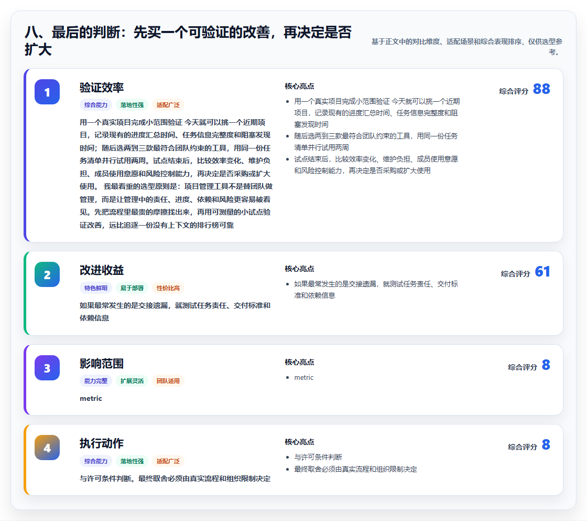Image resolution: width=587 pixels, height=521 pixels.
Task: Click 执行动作 description paragraph
Action: coord(175,479)
